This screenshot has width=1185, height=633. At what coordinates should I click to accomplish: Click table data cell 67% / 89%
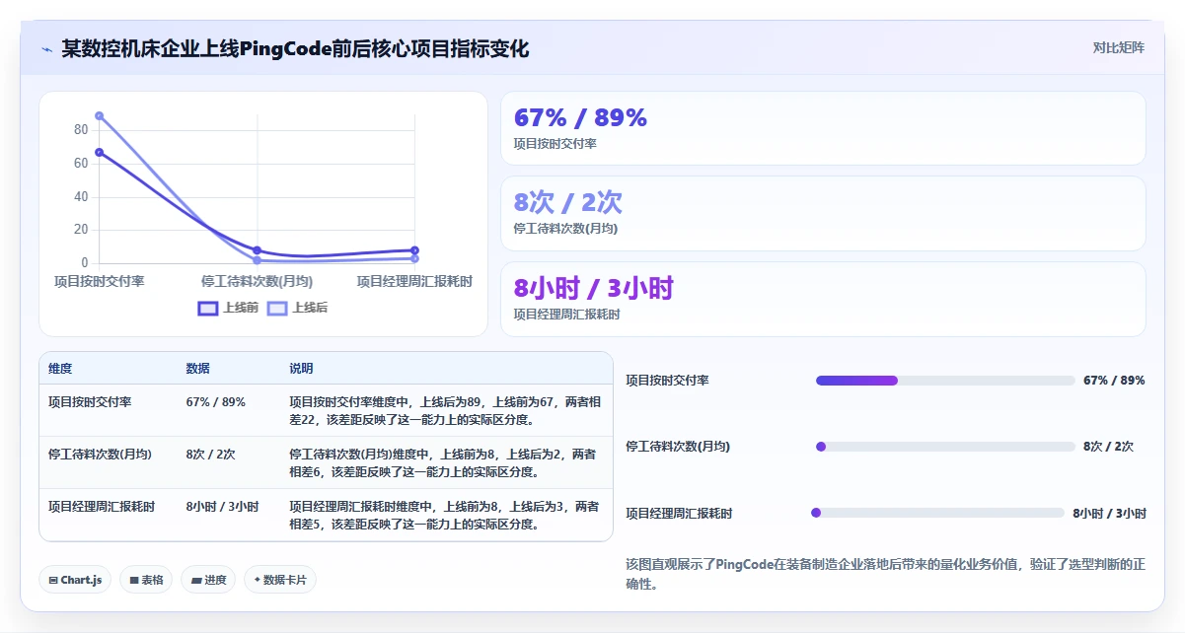pos(215,402)
